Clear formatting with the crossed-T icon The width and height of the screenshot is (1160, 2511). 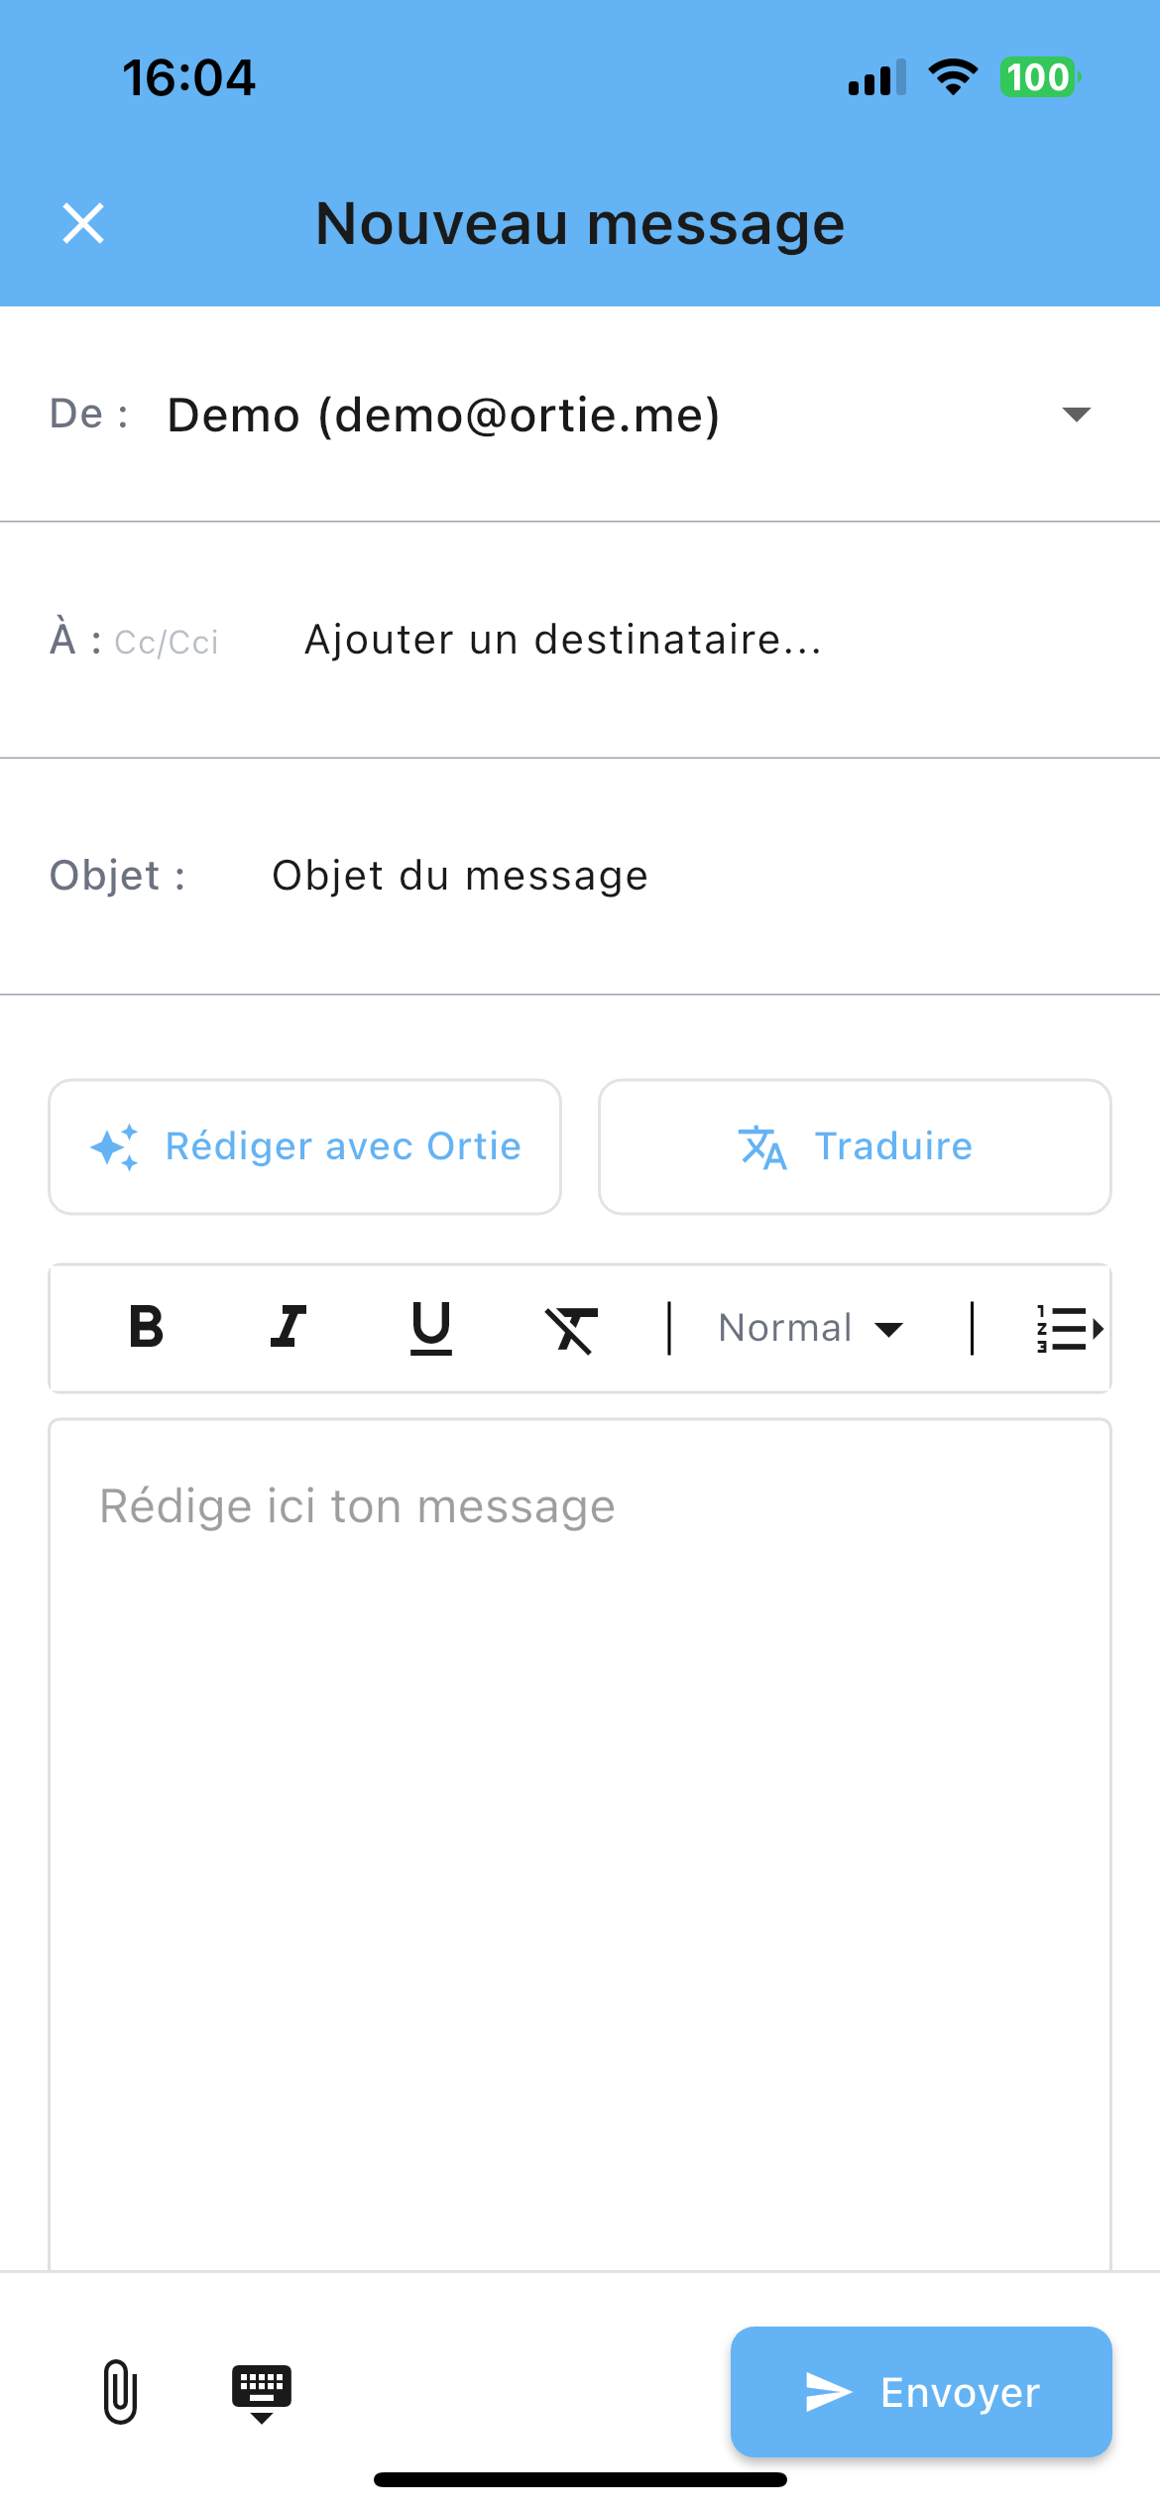(x=572, y=1329)
